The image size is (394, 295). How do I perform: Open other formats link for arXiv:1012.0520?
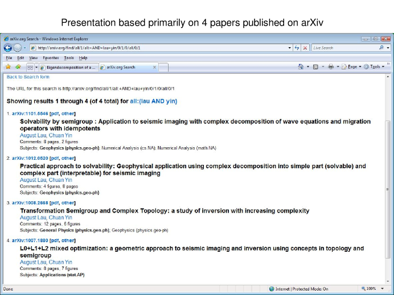click(68, 158)
